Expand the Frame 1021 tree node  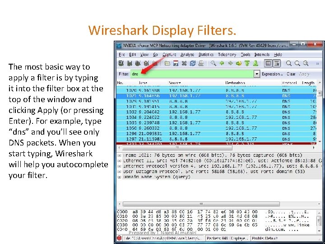coord(119,155)
